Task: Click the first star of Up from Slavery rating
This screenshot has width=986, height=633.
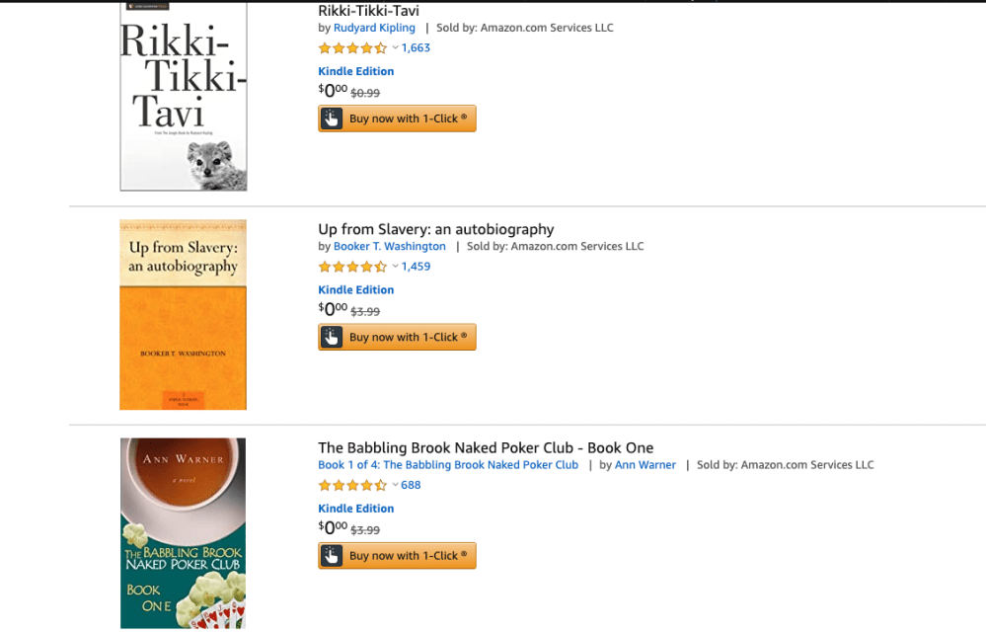Action: [x=323, y=266]
